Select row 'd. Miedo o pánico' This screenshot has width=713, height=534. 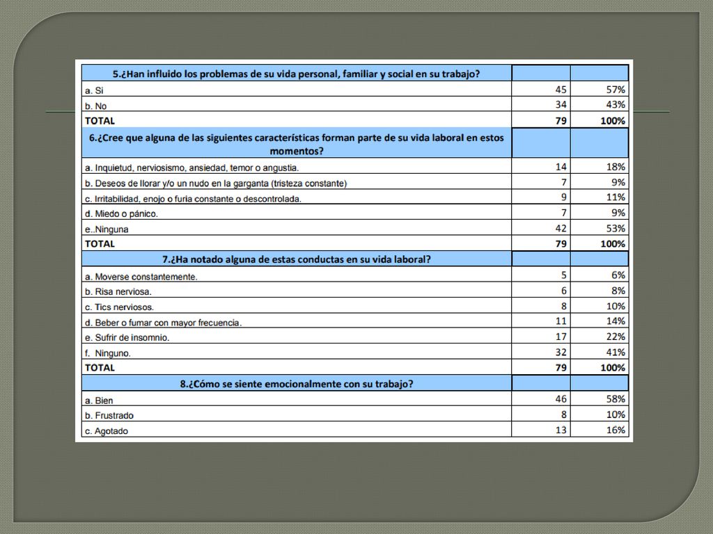[x=121, y=213]
